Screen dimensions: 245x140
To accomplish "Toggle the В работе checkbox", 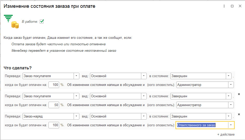I will click(42, 21).
